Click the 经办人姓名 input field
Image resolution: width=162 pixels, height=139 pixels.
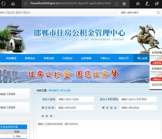pyautogui.click(x=75, y=99)
